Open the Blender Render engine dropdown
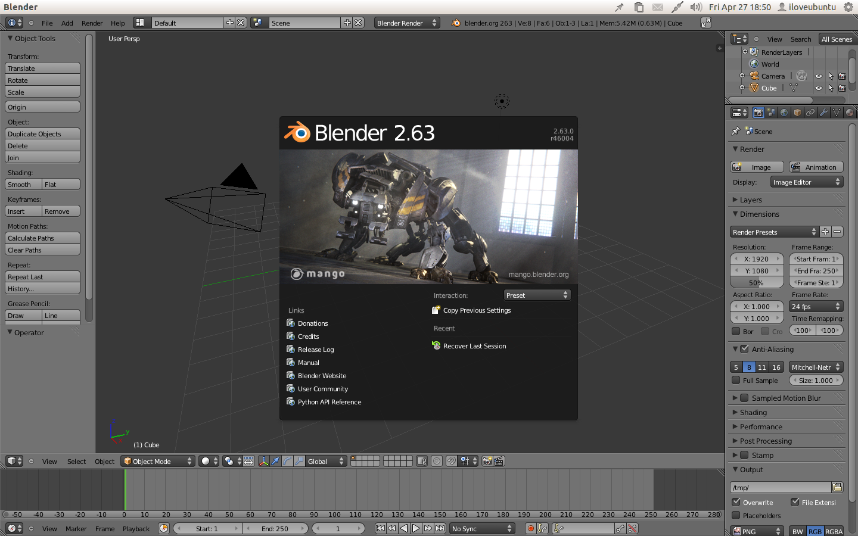The height and width of the screenshot is (536, 858). pos(407,23)
